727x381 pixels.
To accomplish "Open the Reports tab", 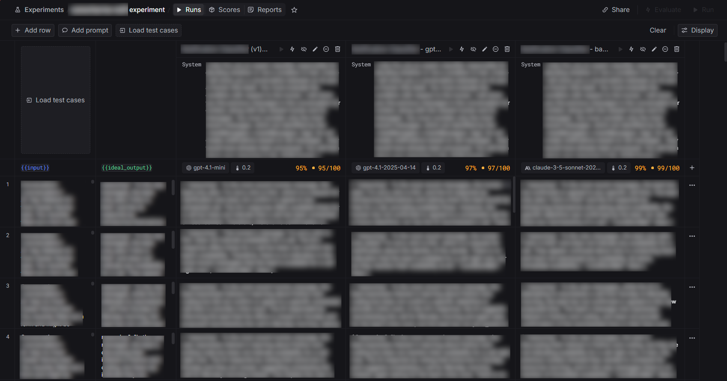I will [x=265, y=10].
